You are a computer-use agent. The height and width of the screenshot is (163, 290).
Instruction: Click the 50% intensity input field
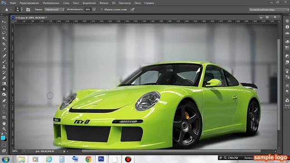pos(88,10)
